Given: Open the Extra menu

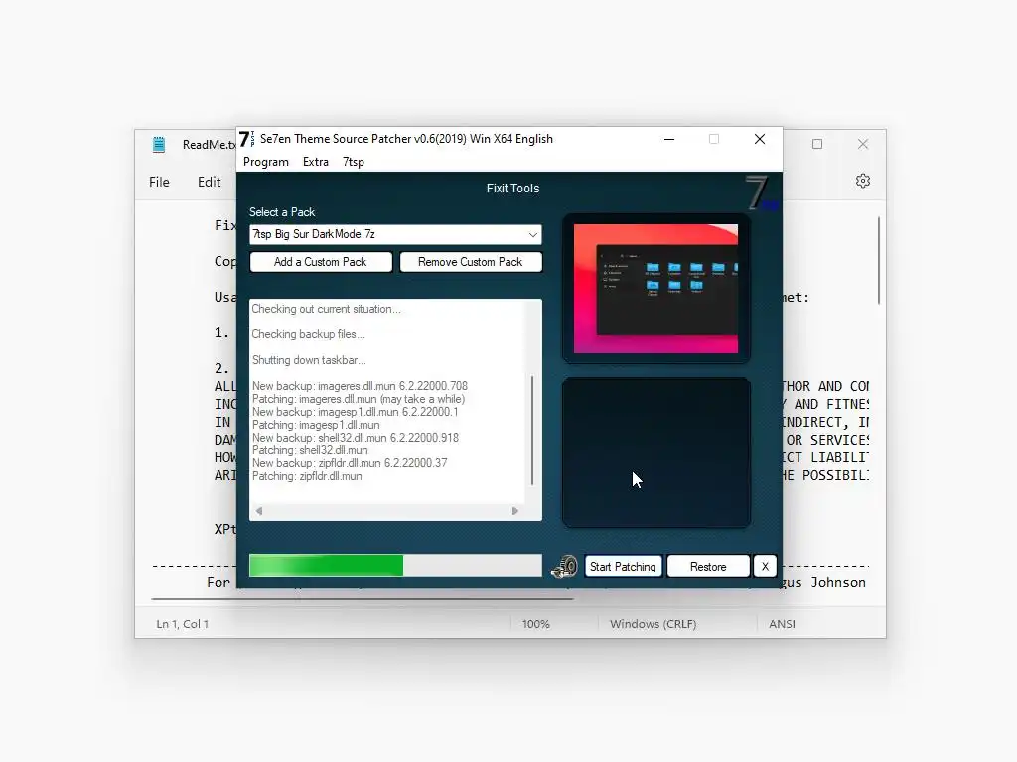Looking at the screenshot, I should coord(315,162).
